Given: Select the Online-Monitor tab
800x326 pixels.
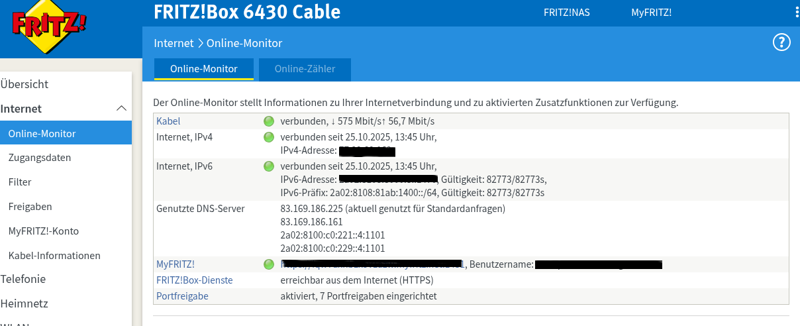Looking at the screenshot, I should pos(204,69).
